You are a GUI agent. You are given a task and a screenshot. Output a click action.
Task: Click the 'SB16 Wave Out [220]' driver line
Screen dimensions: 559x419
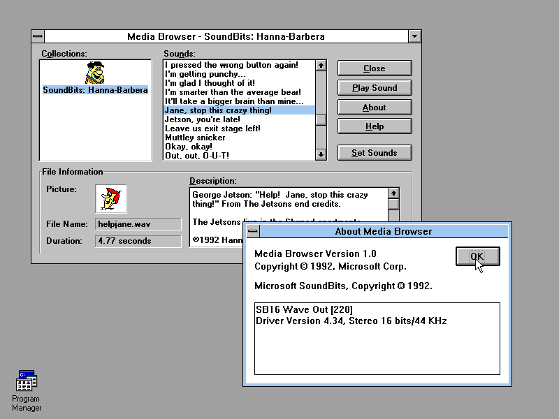click(x=304, y=309)
